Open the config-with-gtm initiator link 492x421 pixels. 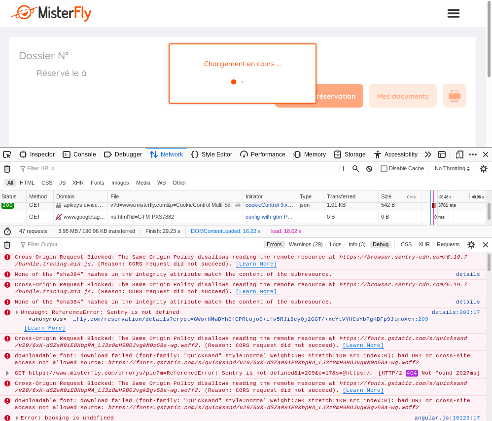pos(269,217)
